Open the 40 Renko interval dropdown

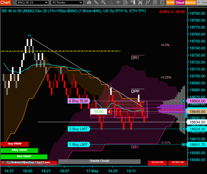(67, 3)
